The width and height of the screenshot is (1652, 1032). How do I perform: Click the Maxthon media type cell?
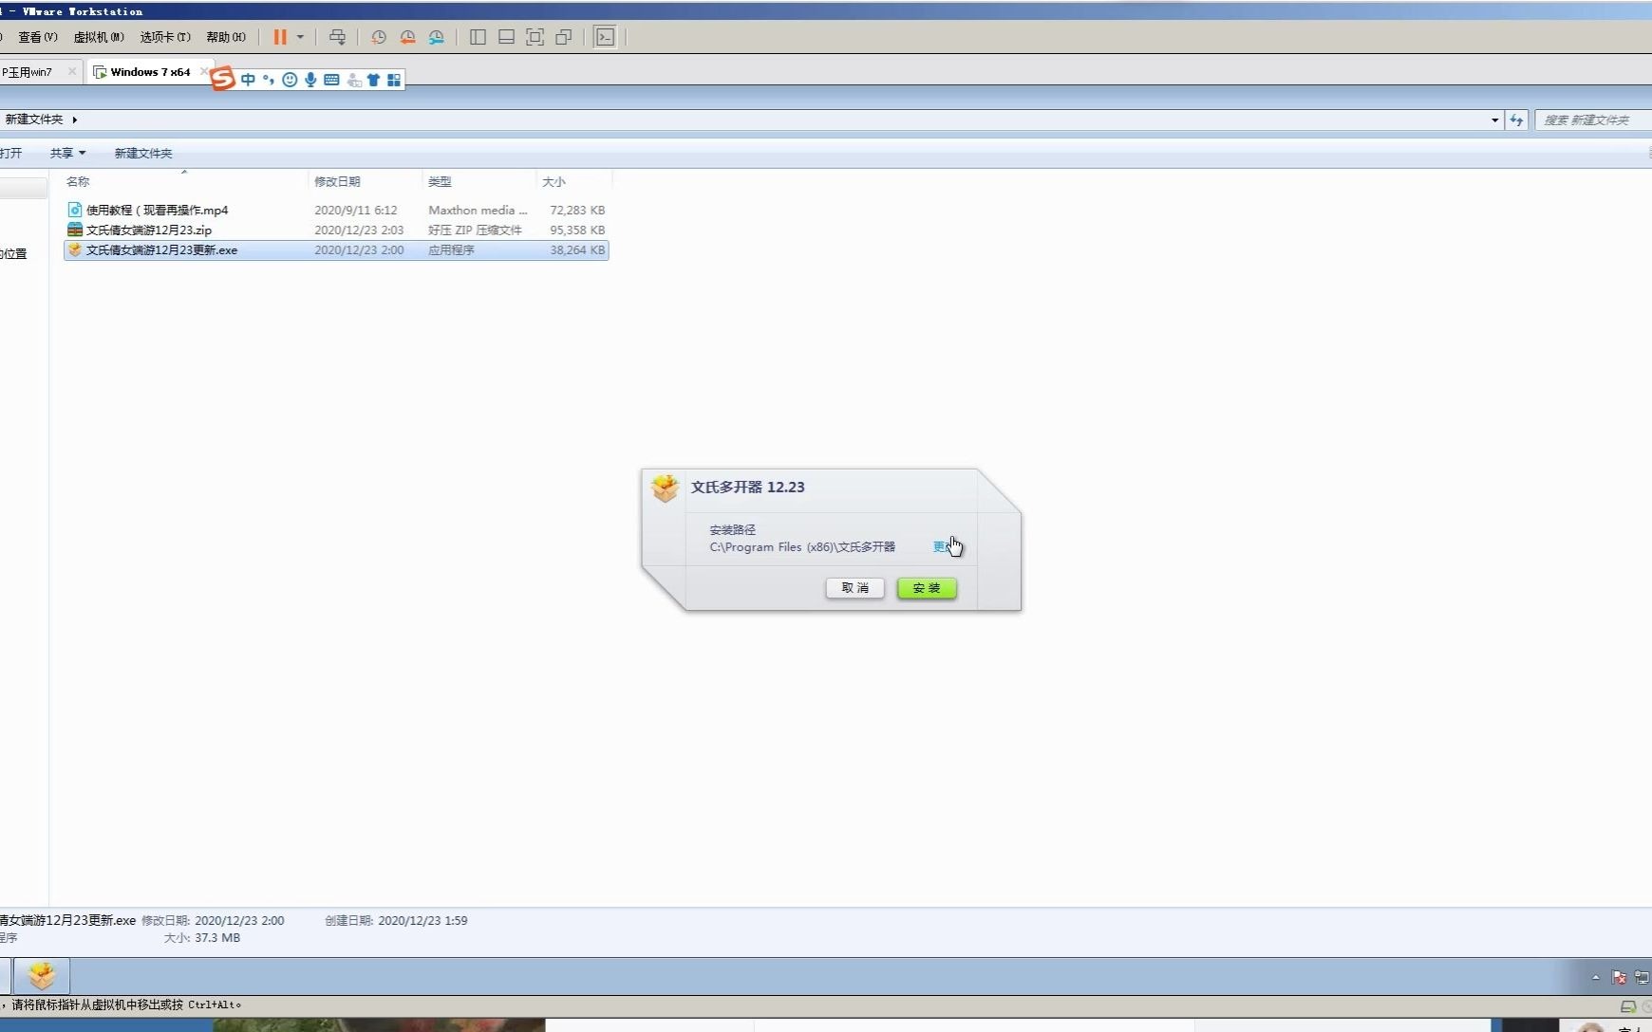point(478,210)
